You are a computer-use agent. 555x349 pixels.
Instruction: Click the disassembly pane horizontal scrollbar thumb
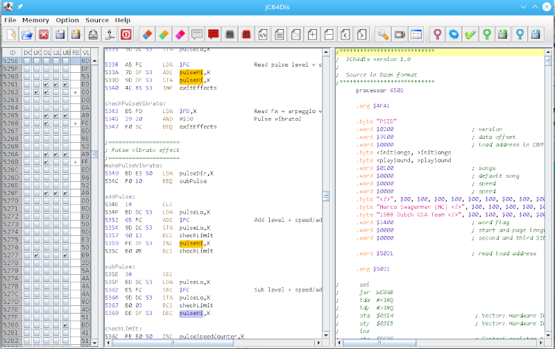[173, 343]
